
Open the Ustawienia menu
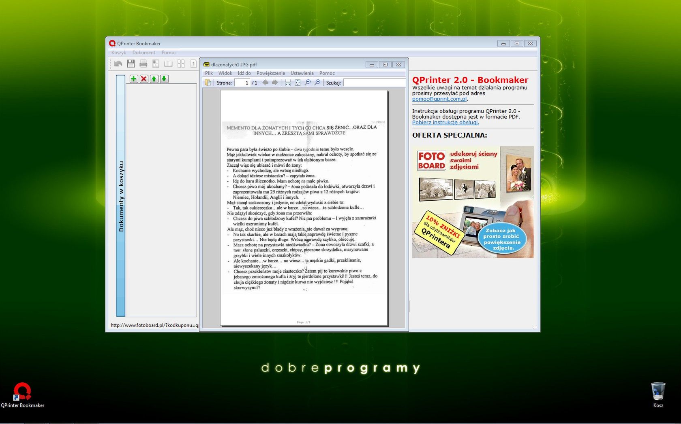(302, 73)
